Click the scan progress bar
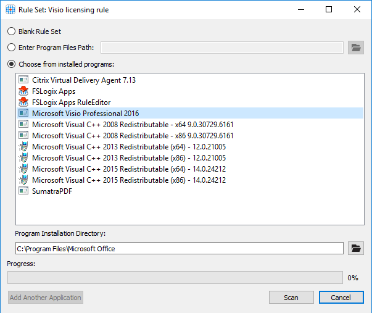 175,278
